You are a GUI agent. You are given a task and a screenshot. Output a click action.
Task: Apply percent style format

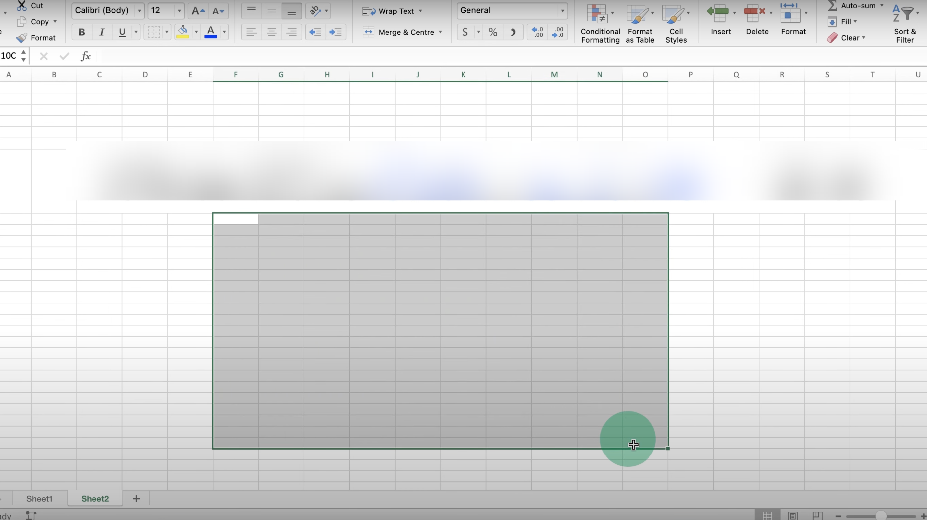[x=493, y=32]
